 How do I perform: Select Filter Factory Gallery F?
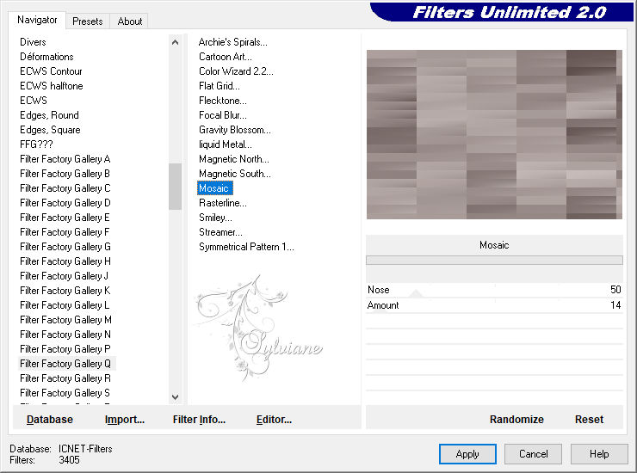coord(65,232)
